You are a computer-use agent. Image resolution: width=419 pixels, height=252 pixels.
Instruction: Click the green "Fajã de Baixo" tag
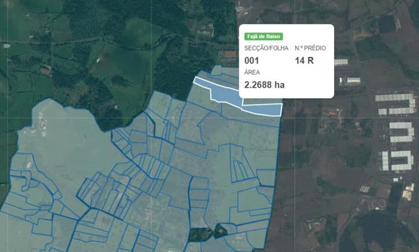tap(264, 37)
